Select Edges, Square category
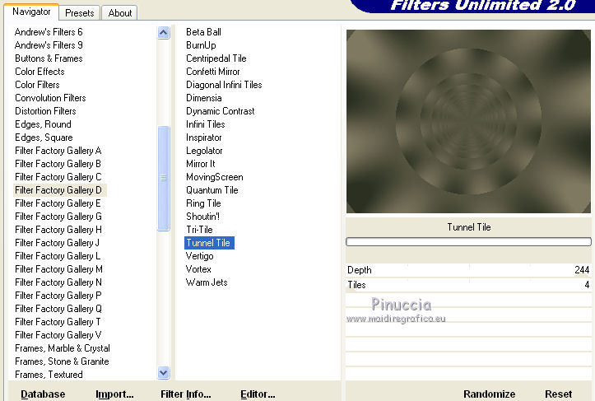Viewport: 595px width, 401px height. pos(44,138)
